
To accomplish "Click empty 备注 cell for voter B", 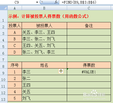I will coord(89,39).
